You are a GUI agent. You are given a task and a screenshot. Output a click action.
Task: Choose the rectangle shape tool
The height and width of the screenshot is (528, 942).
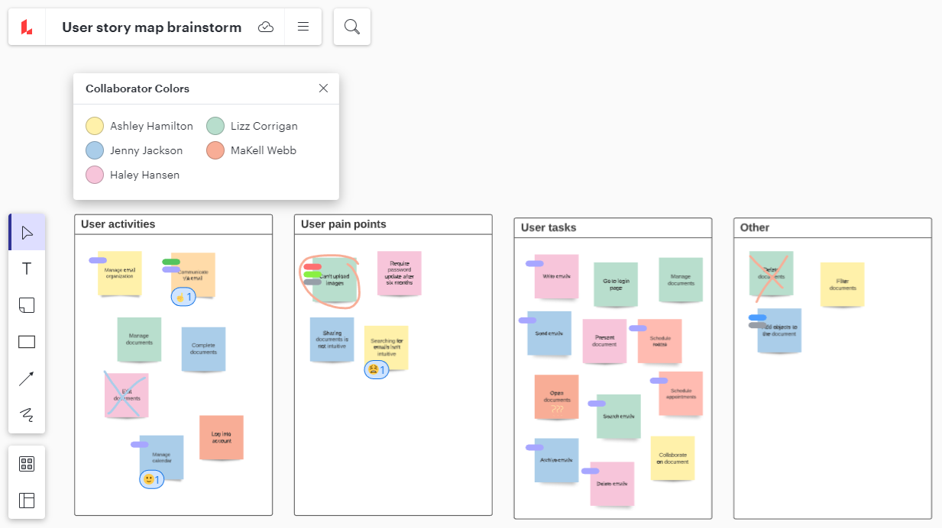(x=27, y=342)
